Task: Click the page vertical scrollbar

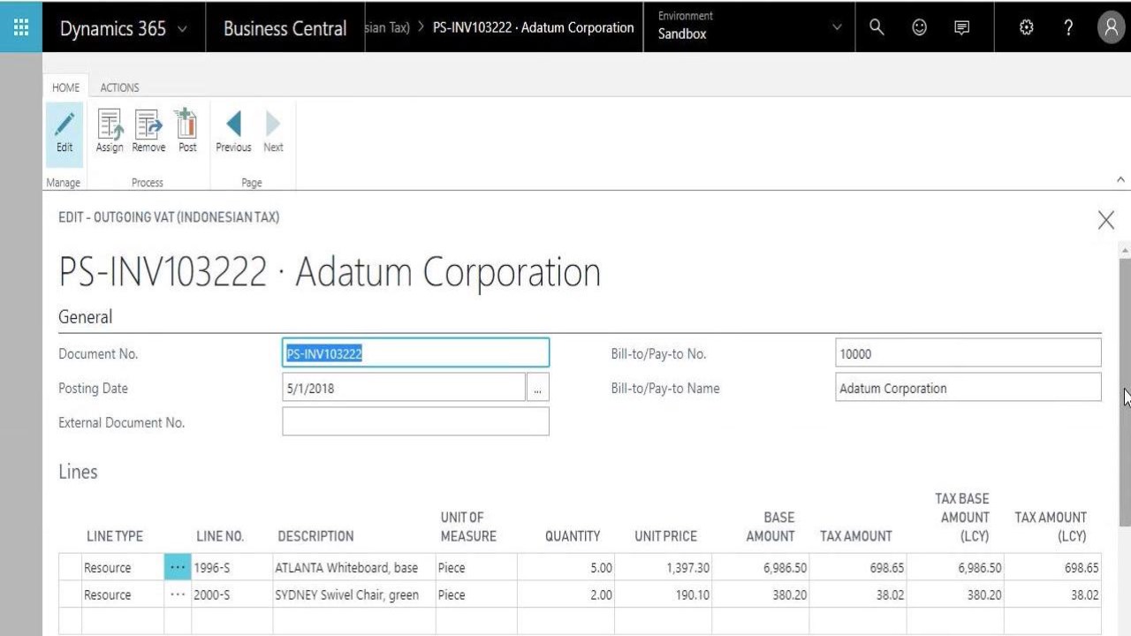Action: pos(1124,389)
